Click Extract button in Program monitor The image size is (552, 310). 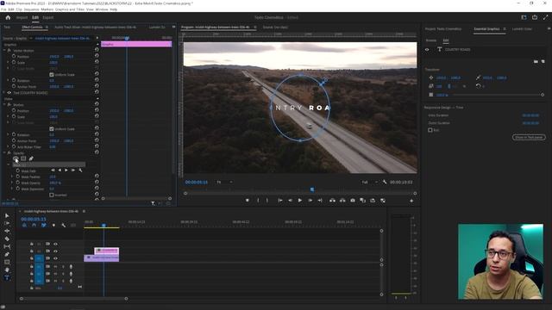point(342,201)
